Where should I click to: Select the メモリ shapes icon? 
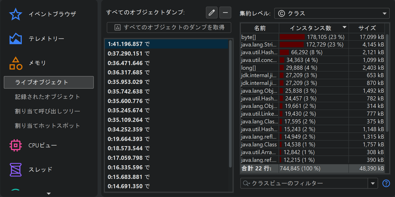coord(16,63)
